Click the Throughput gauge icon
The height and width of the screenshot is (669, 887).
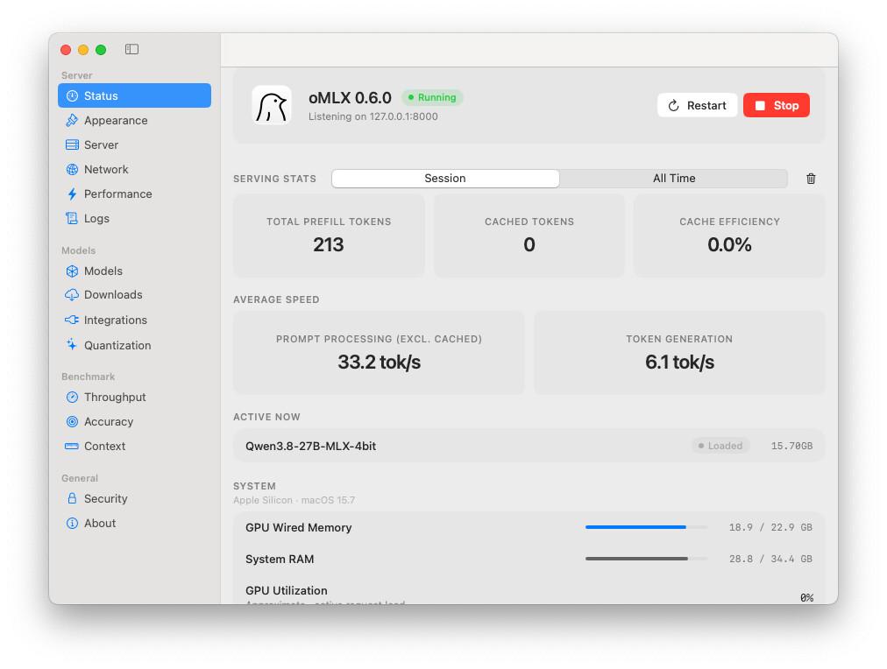point(72,398)
